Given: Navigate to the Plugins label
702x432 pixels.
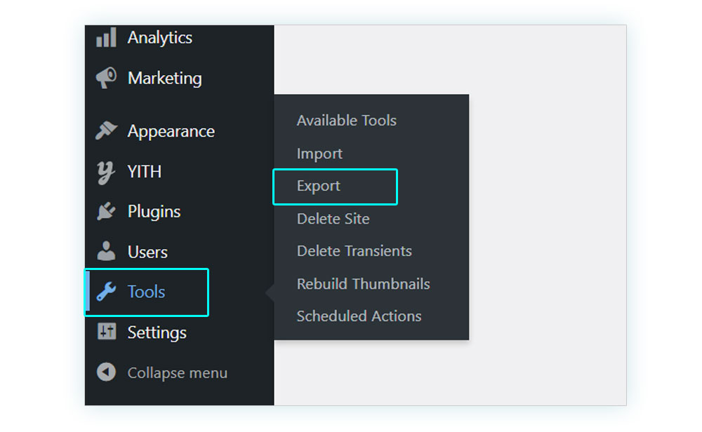Looking at the screenshot, I should pyautogui.click(x=154, y=212).
